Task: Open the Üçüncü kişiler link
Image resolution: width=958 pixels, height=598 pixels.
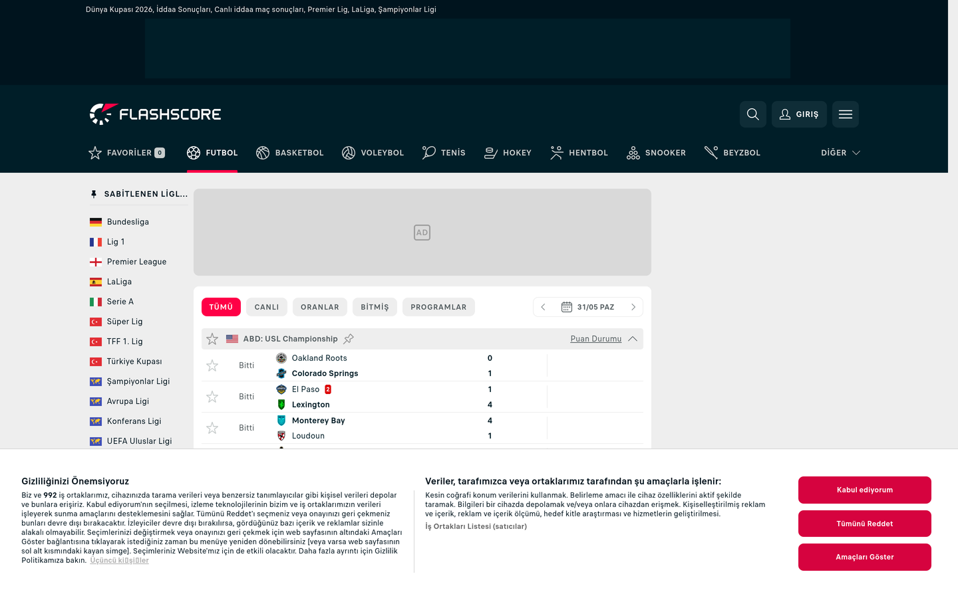Action: point(120,560)
